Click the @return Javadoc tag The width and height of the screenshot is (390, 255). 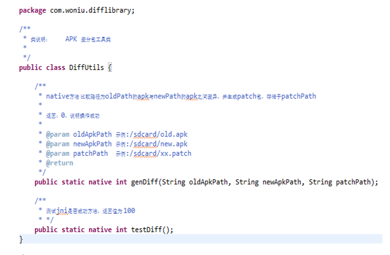pyautogui.click(x=60, y=163)
